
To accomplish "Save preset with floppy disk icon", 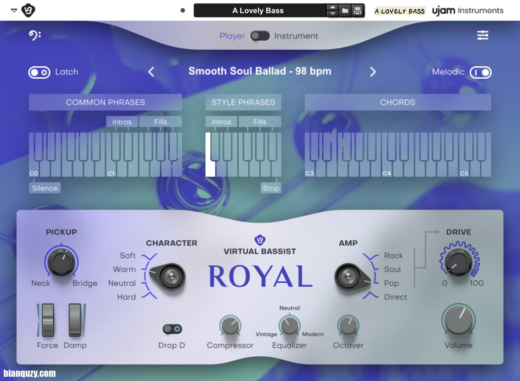I will 358,10.
